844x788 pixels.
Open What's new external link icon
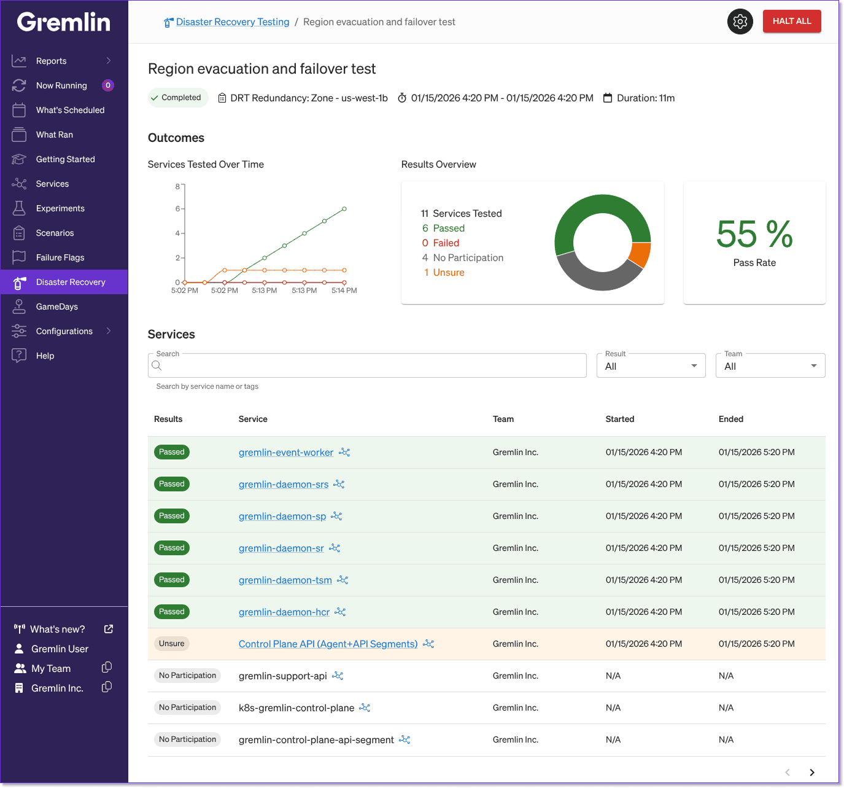click(109, 629)
